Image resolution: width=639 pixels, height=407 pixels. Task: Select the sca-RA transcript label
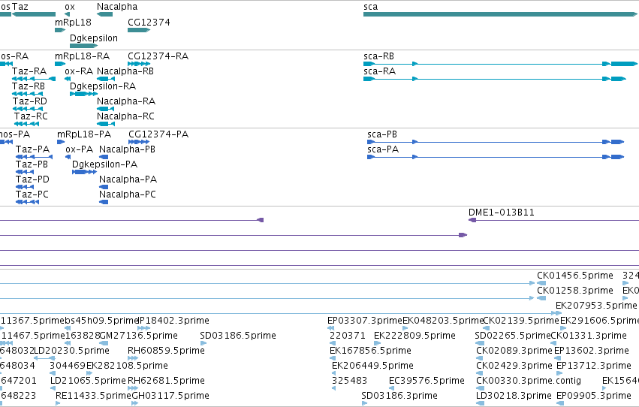coord(379,71)
